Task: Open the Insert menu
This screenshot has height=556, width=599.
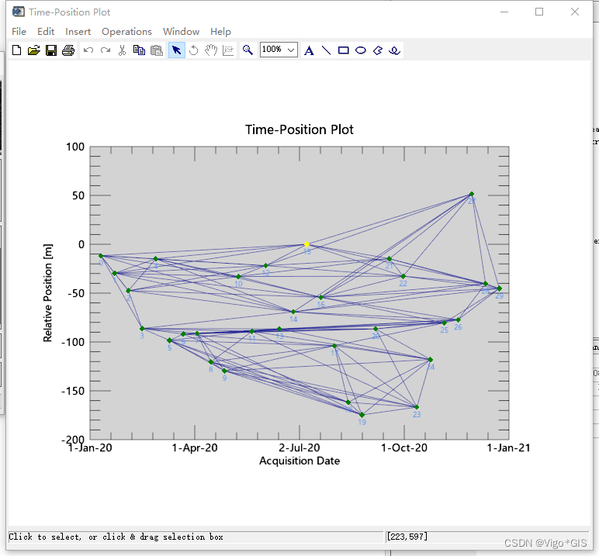Action: point(78,31)
